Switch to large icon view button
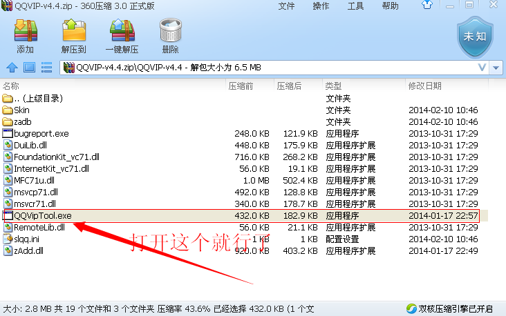Image resolution: width=506 pixels, height=316 pixels. click(x=29, y=68)
